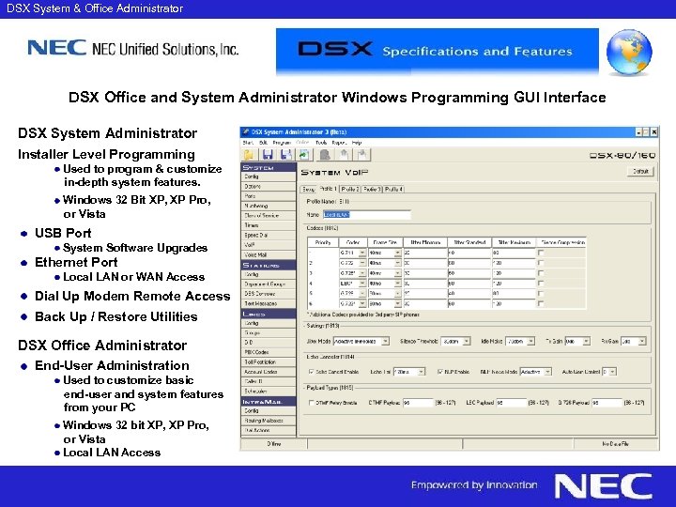Tick Silence Compression checkbox in priority row 3
Image resolution: width=676 pixels, height=507 pixels.
point(541,273)
